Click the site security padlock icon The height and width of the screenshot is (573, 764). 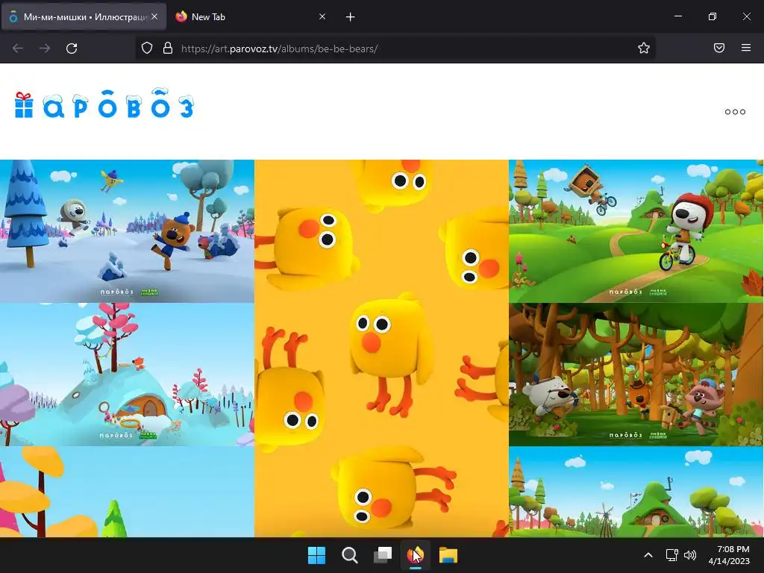(168, 48)
